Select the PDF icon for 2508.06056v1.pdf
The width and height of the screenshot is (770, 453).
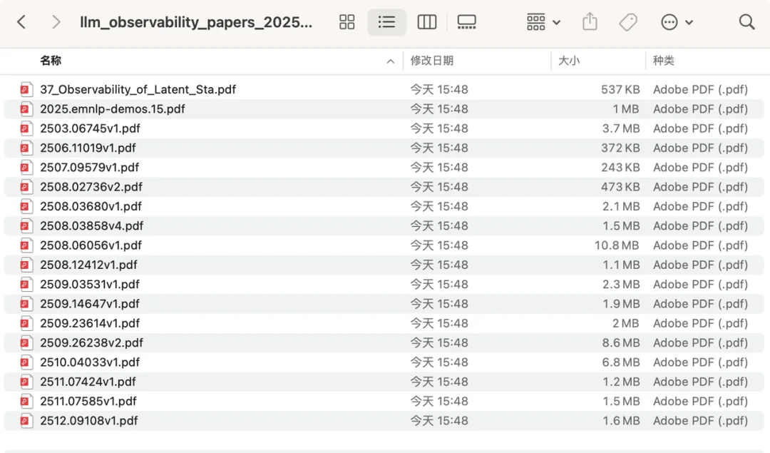pos(26,245)
